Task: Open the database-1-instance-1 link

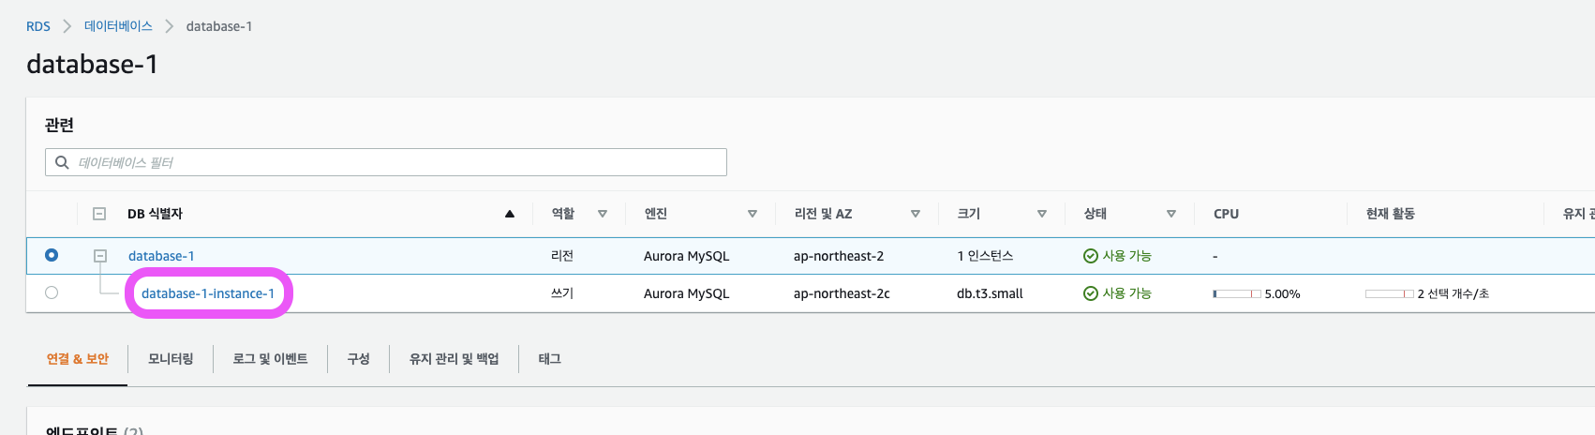Action: click(208, 293)
